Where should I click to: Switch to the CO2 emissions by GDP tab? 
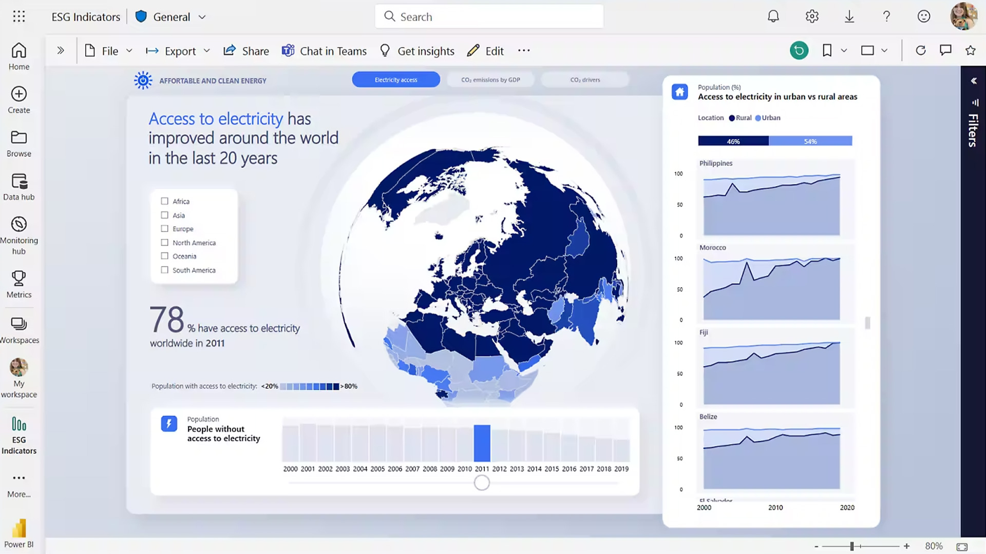click(x=490, y=80)
